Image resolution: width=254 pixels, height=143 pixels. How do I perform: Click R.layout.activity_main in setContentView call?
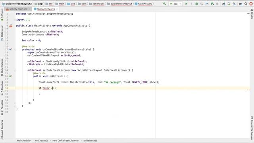point(63,56)
